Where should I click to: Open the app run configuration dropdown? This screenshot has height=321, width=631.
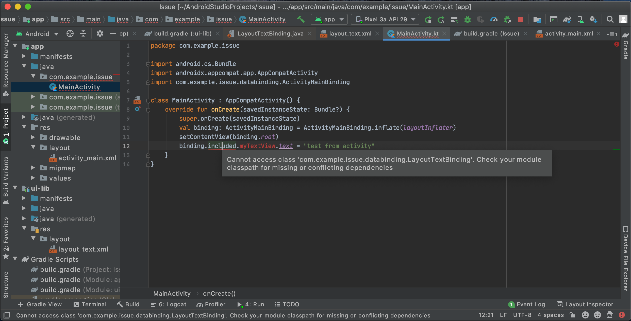click(x=329, y=19)
